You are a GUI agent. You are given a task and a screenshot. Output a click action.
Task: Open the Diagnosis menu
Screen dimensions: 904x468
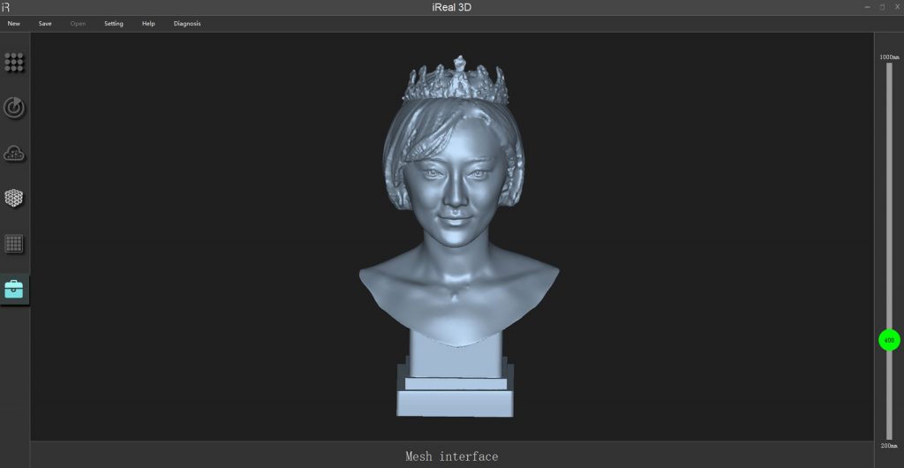click(187, 24)
